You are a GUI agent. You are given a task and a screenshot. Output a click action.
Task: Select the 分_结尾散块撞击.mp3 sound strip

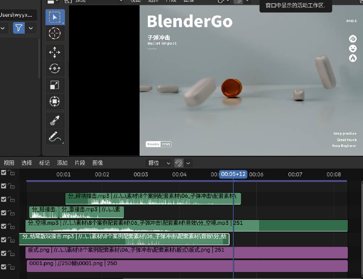[x=124, y=239]
